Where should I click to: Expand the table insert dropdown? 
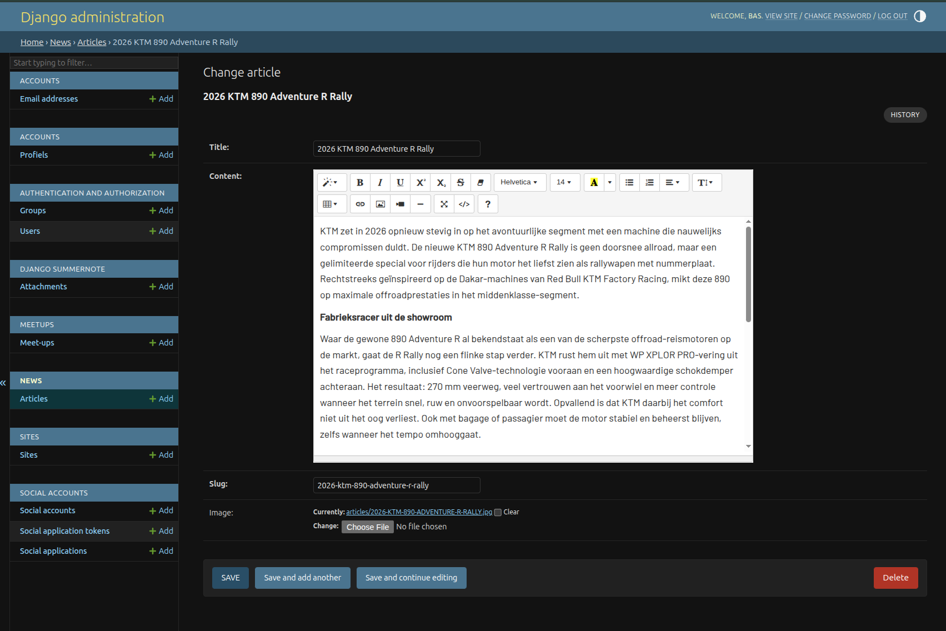pos(331,204)
